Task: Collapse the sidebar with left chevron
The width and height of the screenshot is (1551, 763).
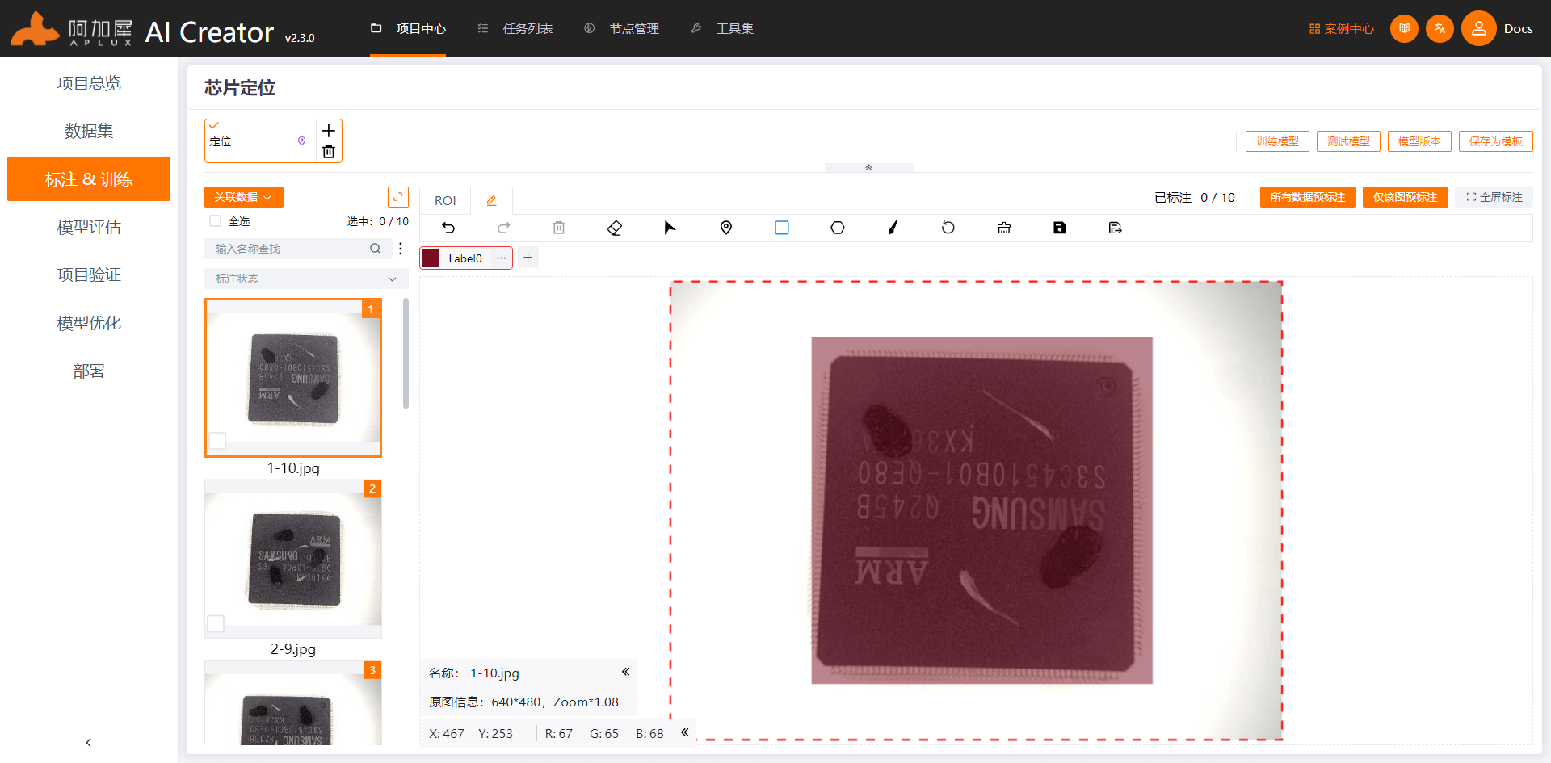Action: (89, 742)
